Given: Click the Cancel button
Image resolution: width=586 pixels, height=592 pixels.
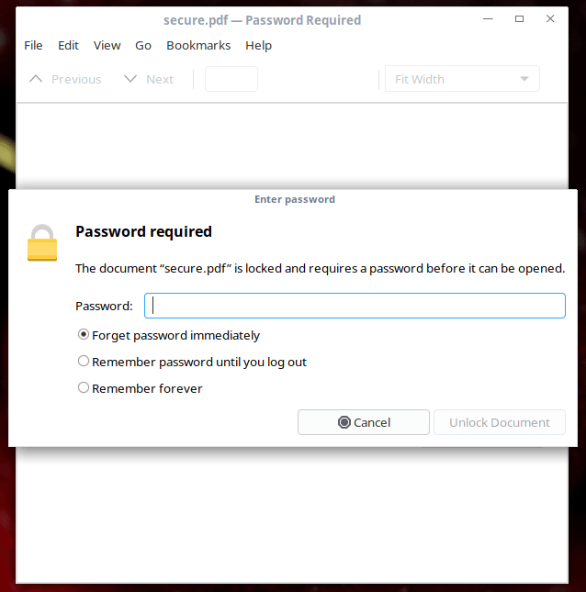Looking at the screenshot, I should click(x=364, y=422).
